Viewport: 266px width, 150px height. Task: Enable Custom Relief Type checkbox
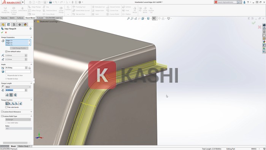[x=2, y=116]
